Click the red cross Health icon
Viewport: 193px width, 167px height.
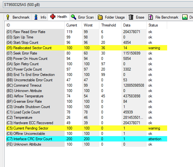pyautogui.click(x=53, y=17)
